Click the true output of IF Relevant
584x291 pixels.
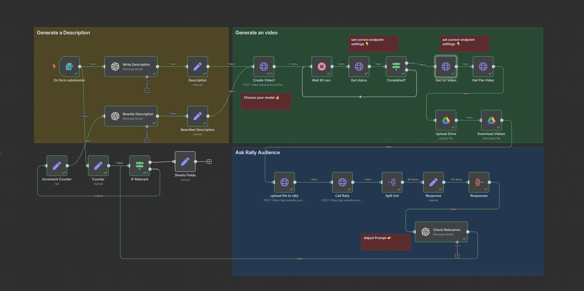(150, 162)
